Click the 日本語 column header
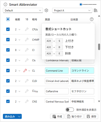101x122 pixels. pyautogui.click(x=74, y=19)
